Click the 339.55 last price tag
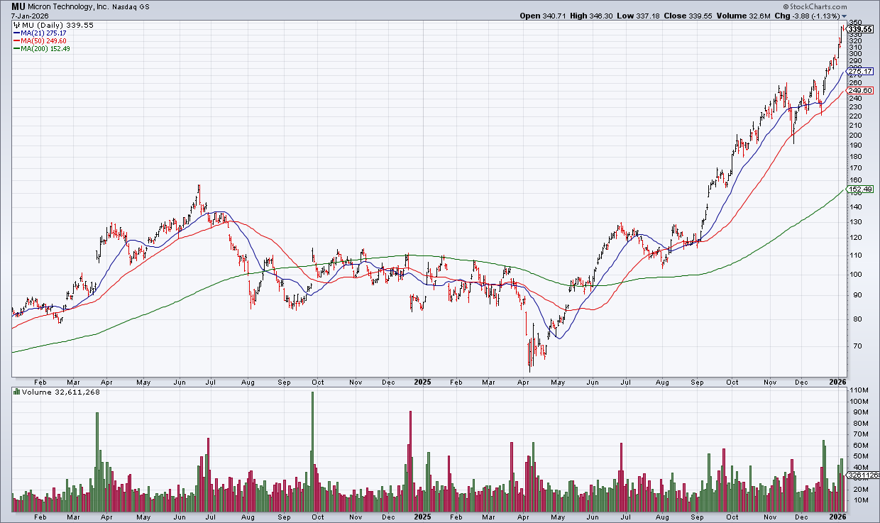The image size is (880, 523). click(x=859, y=28)
